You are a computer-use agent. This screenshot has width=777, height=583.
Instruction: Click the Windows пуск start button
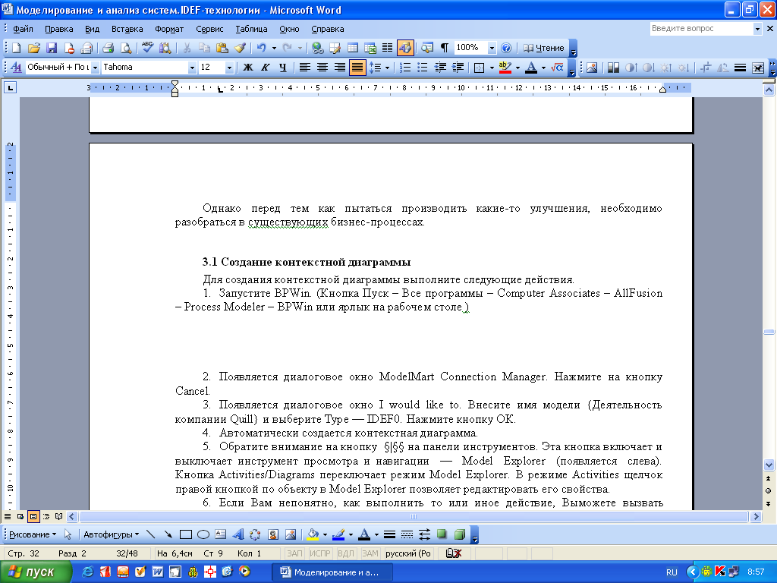pyautogui.click(x=35, y=572)
